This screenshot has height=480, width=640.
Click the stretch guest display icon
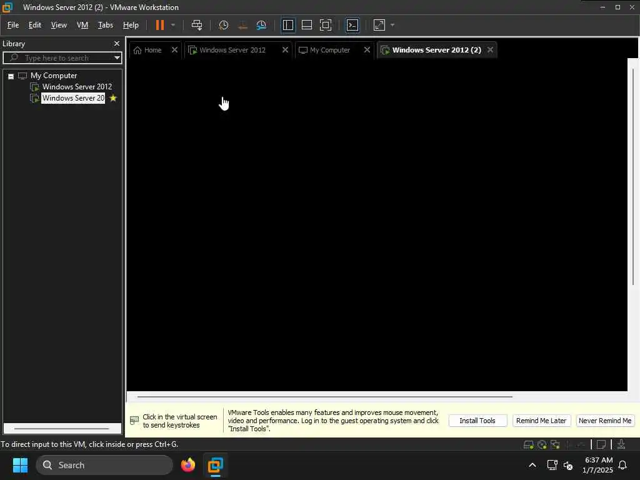click(379, 25)
